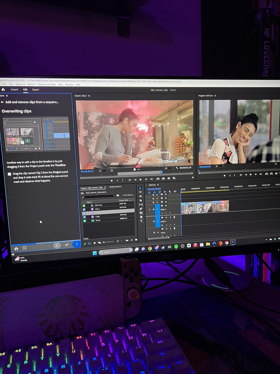Open Learn panel menu
The height and width of the screenshot is (374, 280).
(6, 96)
